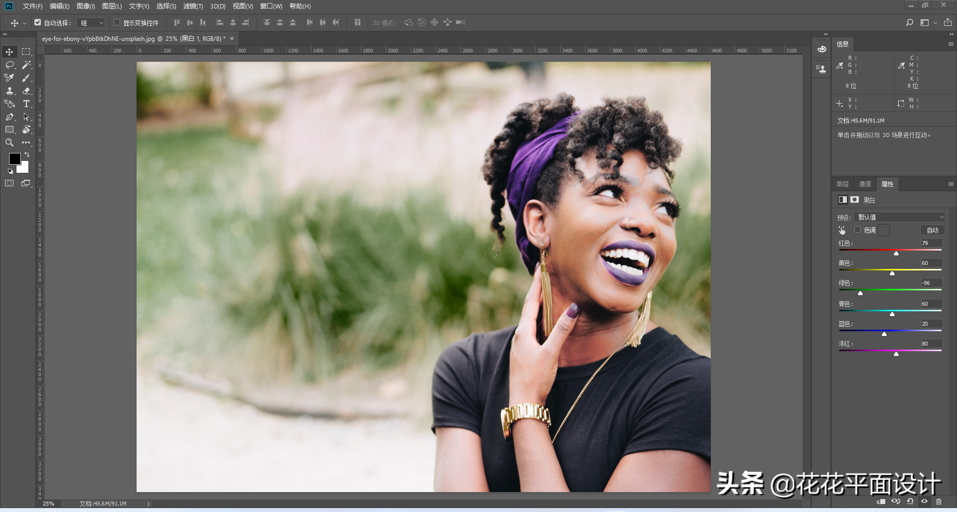
Task: Open the preset Default dropdown
Action: [900, 217]
